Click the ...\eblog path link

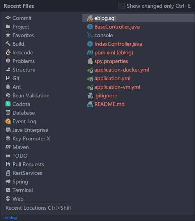tap(9, 217)
